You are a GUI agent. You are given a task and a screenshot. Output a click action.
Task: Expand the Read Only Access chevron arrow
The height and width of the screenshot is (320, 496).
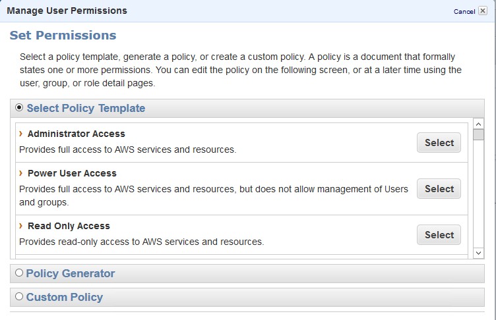coord(21,226)
